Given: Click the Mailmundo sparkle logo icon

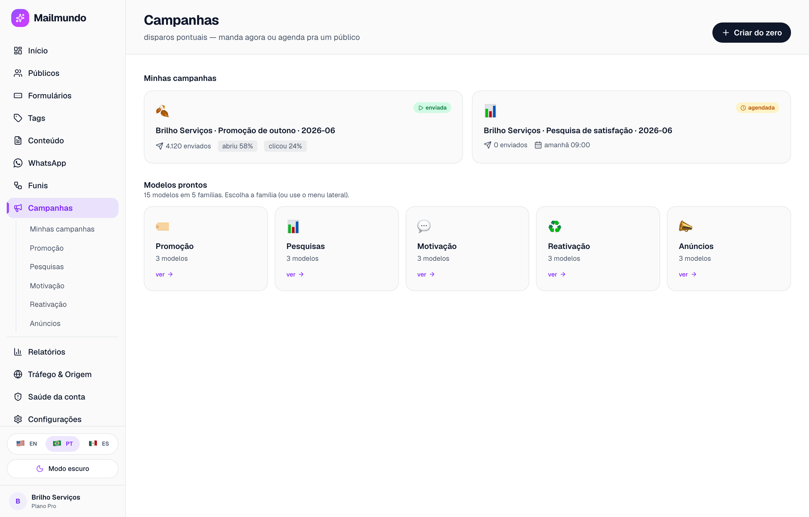Looking at the screenshot, I should coord(20,18).
